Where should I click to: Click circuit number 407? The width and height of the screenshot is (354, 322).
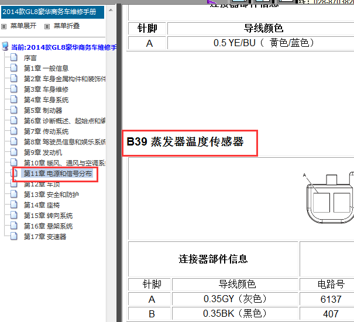(x=331, y=314)
